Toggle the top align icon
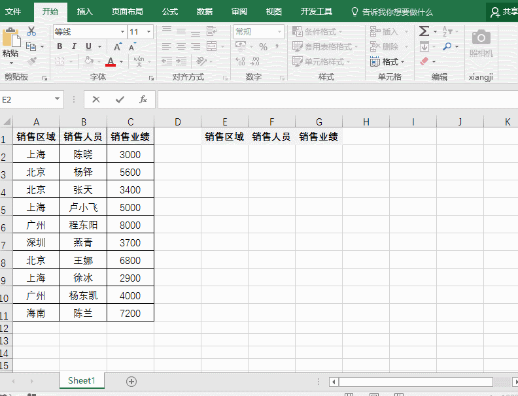The image size is (518, 396). click(x=167, y=31)
